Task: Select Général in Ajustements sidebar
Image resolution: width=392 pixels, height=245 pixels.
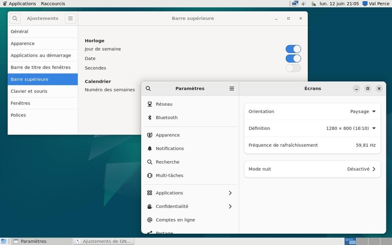Action: coord(43,31)
